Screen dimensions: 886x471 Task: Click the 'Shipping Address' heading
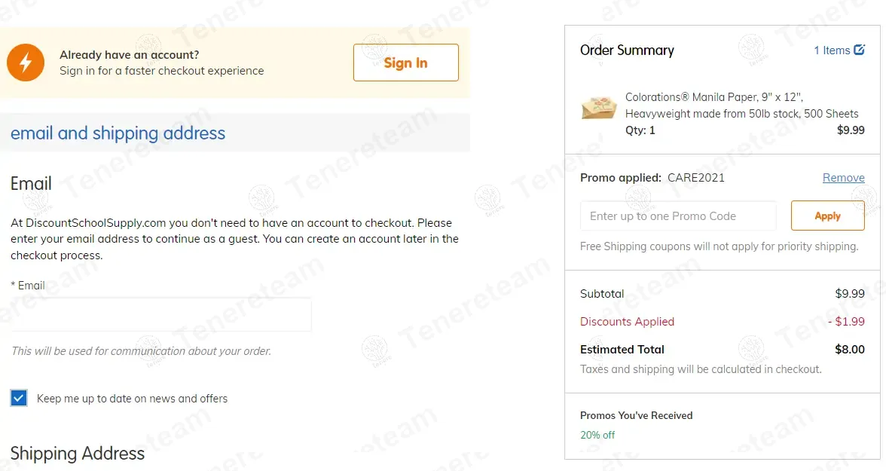78,454
